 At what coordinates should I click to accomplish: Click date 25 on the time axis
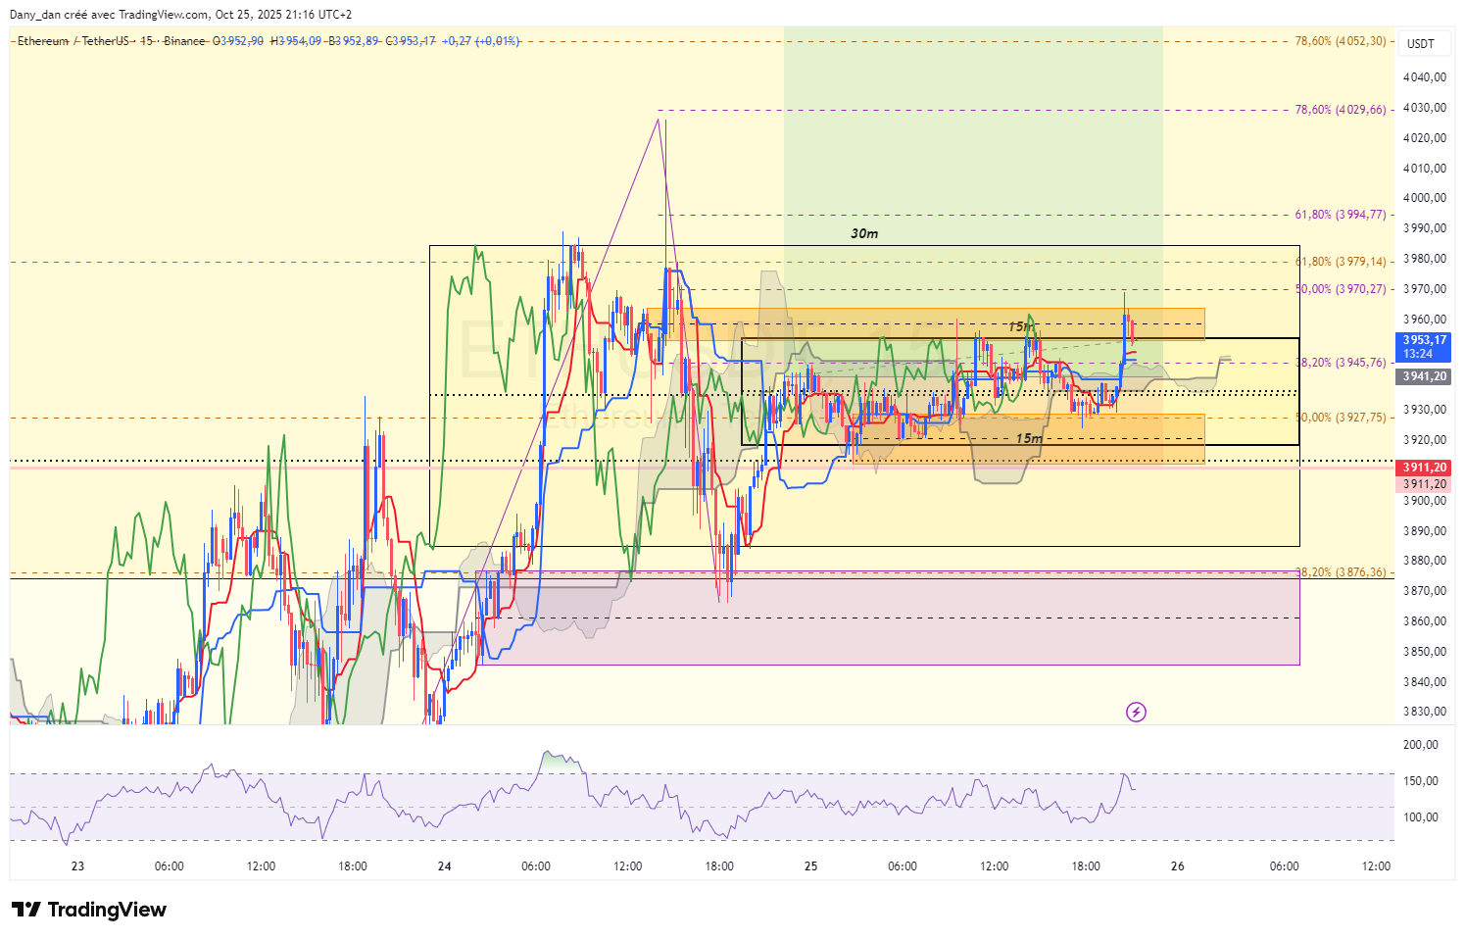coord(811,866)
